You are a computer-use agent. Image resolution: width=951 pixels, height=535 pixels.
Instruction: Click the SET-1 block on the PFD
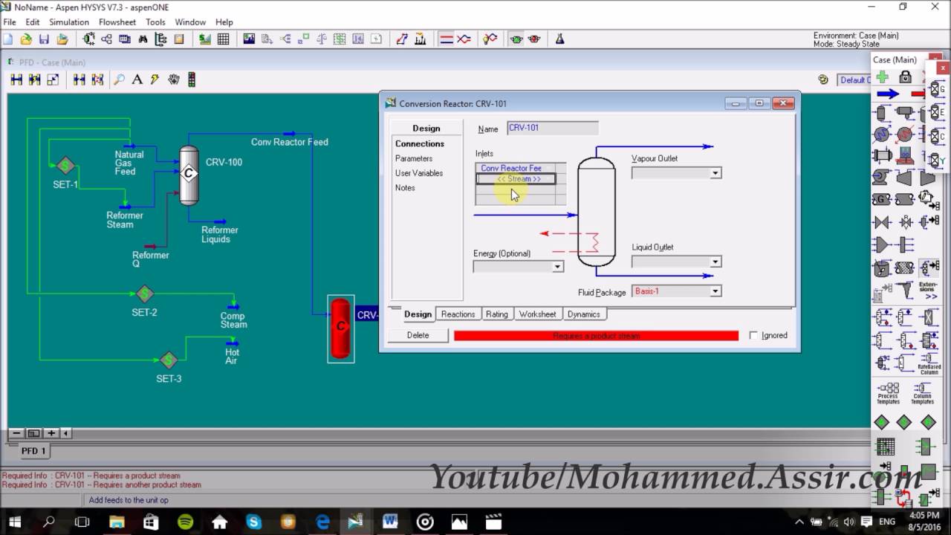coord(65,166)
